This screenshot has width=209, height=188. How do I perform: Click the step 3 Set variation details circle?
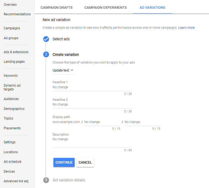pos(46,180)
